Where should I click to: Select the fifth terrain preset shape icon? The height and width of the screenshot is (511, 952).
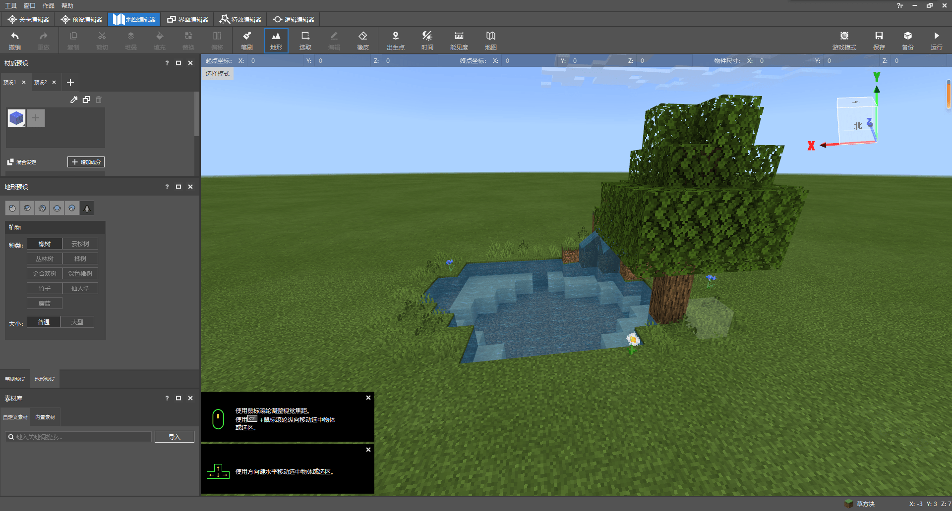[72, 208]
